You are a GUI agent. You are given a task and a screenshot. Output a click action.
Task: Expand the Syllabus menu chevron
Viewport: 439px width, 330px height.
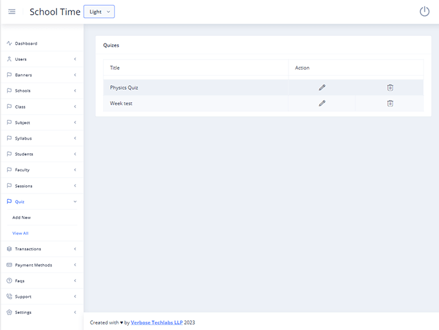coord(75,138)
